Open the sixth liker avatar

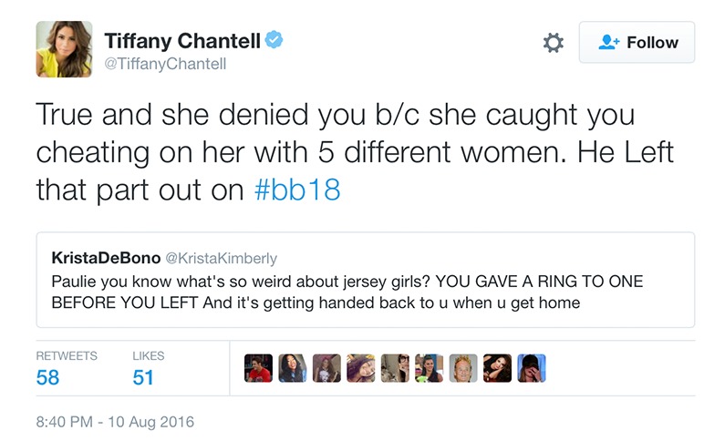point(430,368)
